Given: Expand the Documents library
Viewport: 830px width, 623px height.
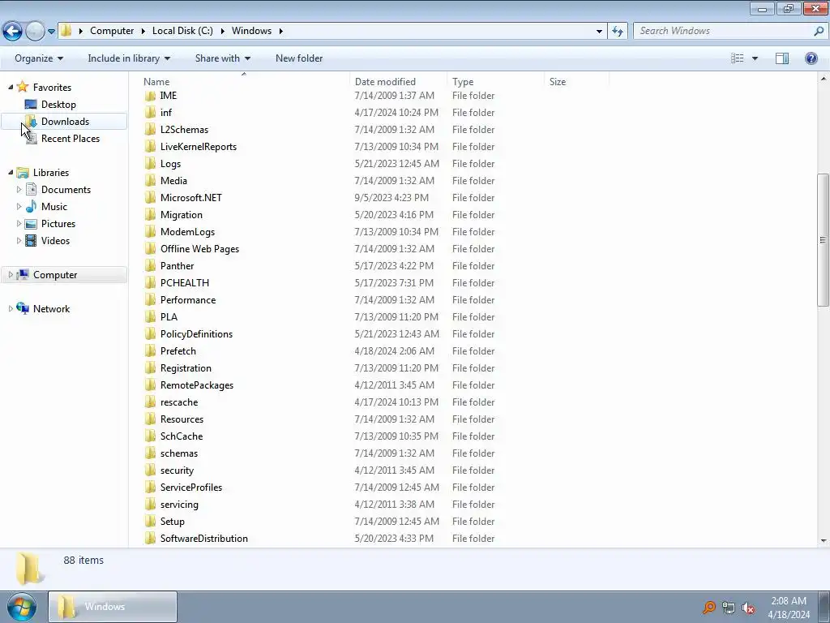Looking at the screenshot, I should [x=19, y=189].
